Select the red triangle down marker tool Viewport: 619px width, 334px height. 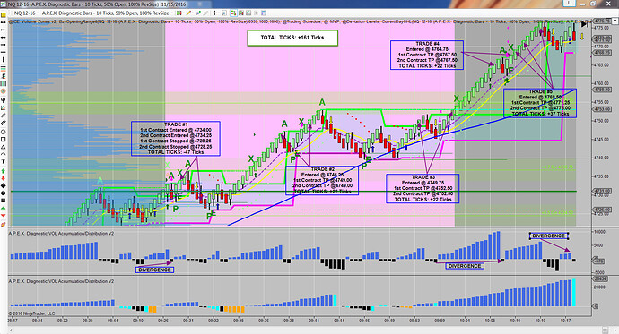(4, 216)
